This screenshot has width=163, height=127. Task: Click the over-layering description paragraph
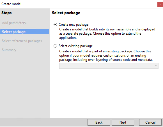[x=106, y=55]
